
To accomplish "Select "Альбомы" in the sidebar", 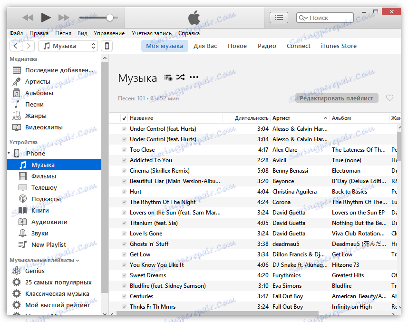I will (54, 93).
